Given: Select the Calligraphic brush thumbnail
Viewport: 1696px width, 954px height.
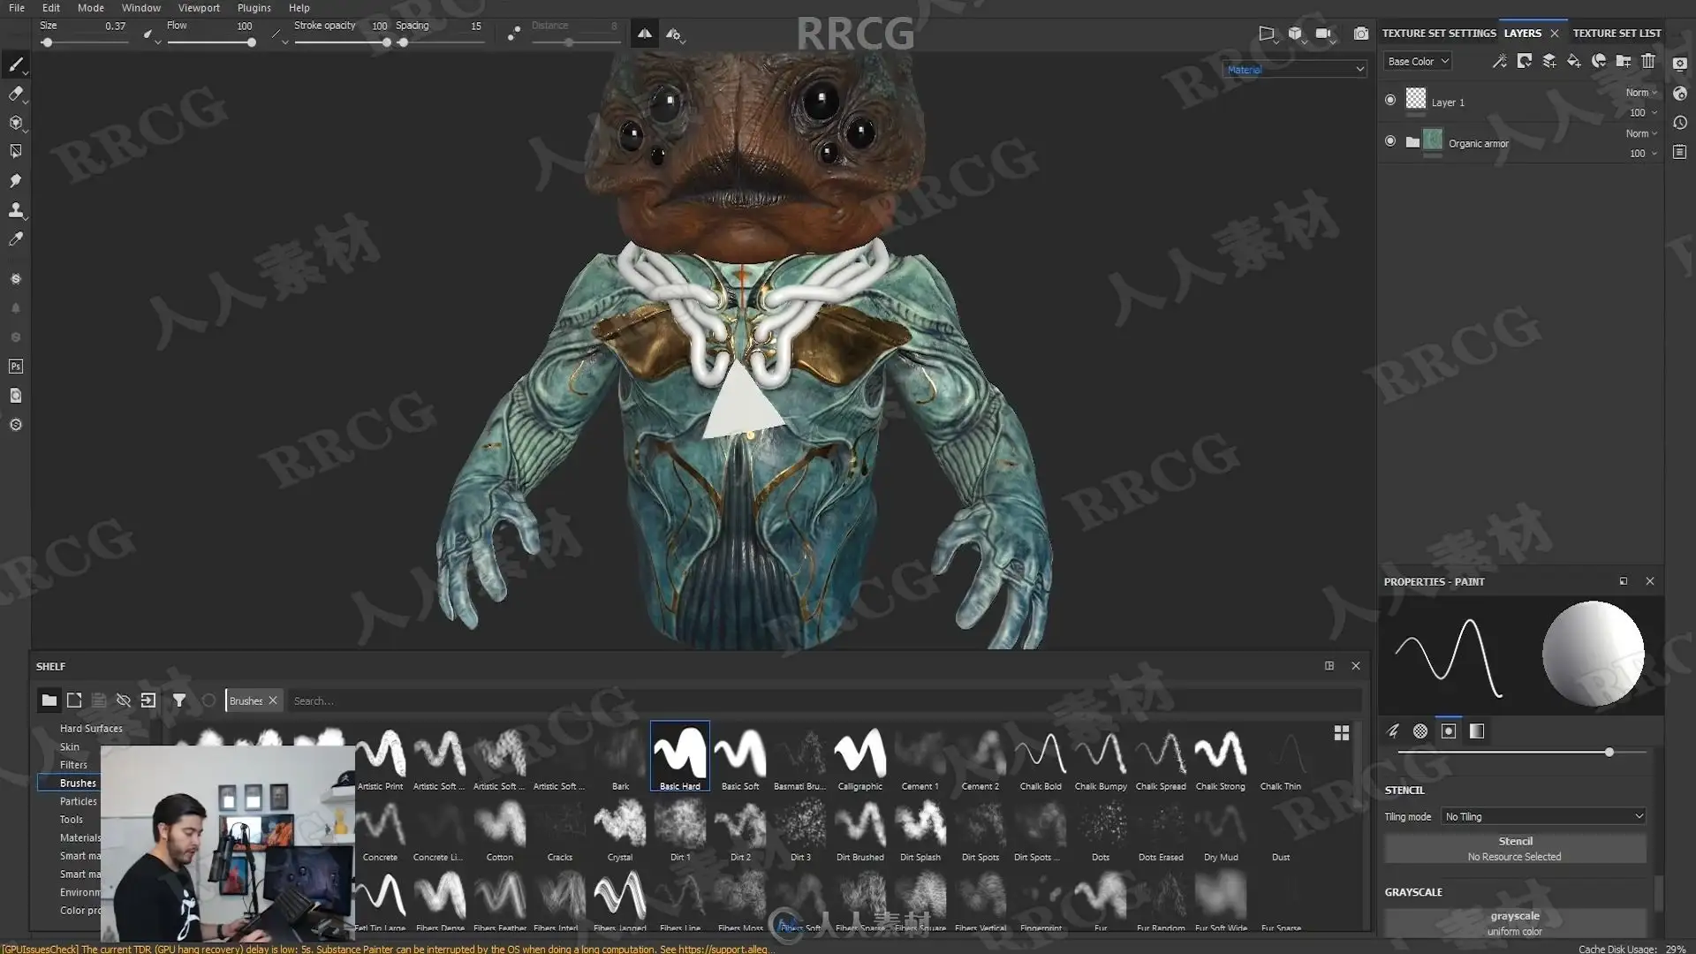Looking at the screenshot, I should (860, 757).
